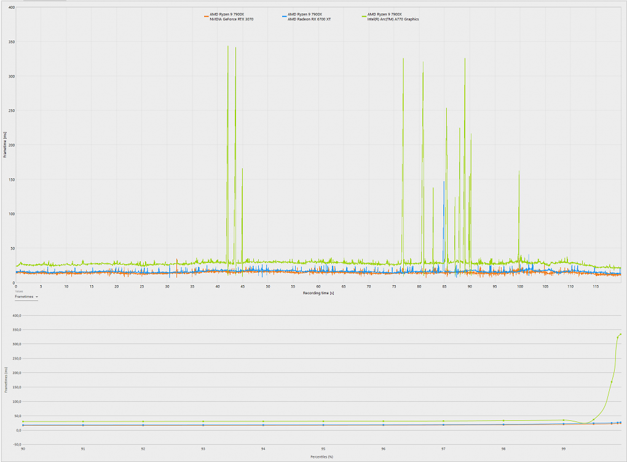The image size is (627, 462).
Task: Click the 'Frametimes (ms)' lower chart axis title
Action: [6, 380]
